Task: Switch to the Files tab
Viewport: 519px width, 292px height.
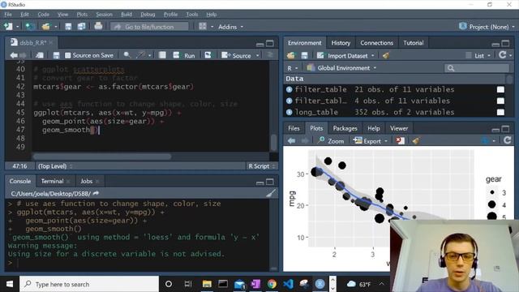Action: [294, 128]
